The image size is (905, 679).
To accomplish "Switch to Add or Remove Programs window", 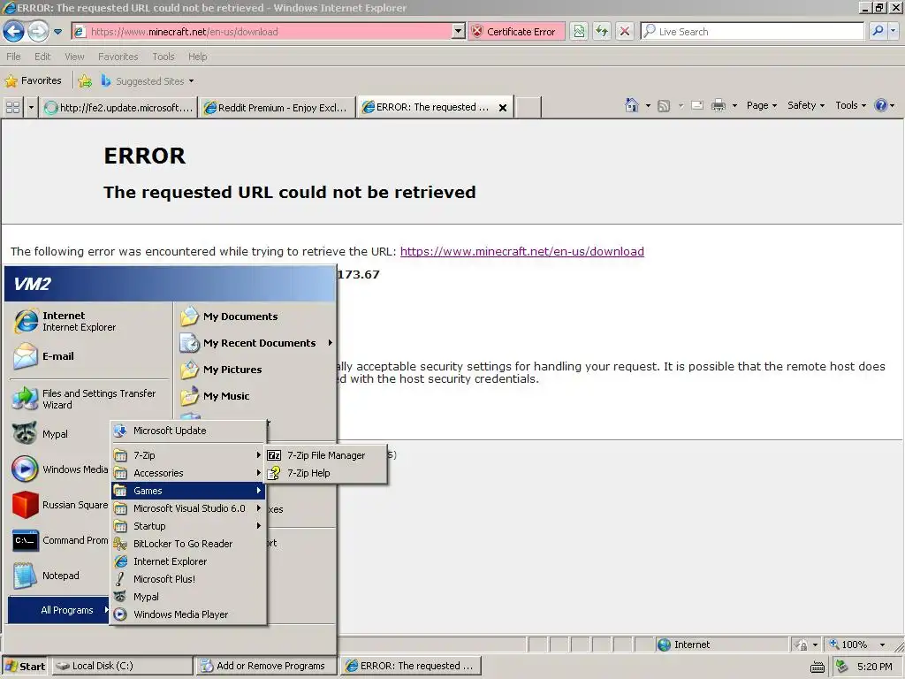I will (265, 667).
